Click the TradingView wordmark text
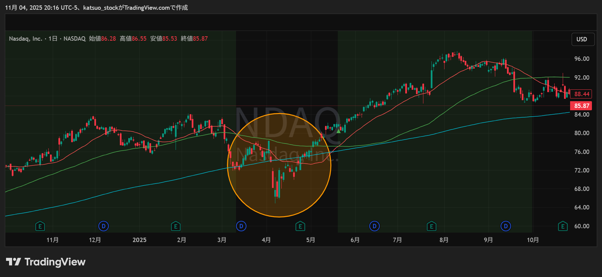Screen dimensions: 602x277 pos(55,262)
